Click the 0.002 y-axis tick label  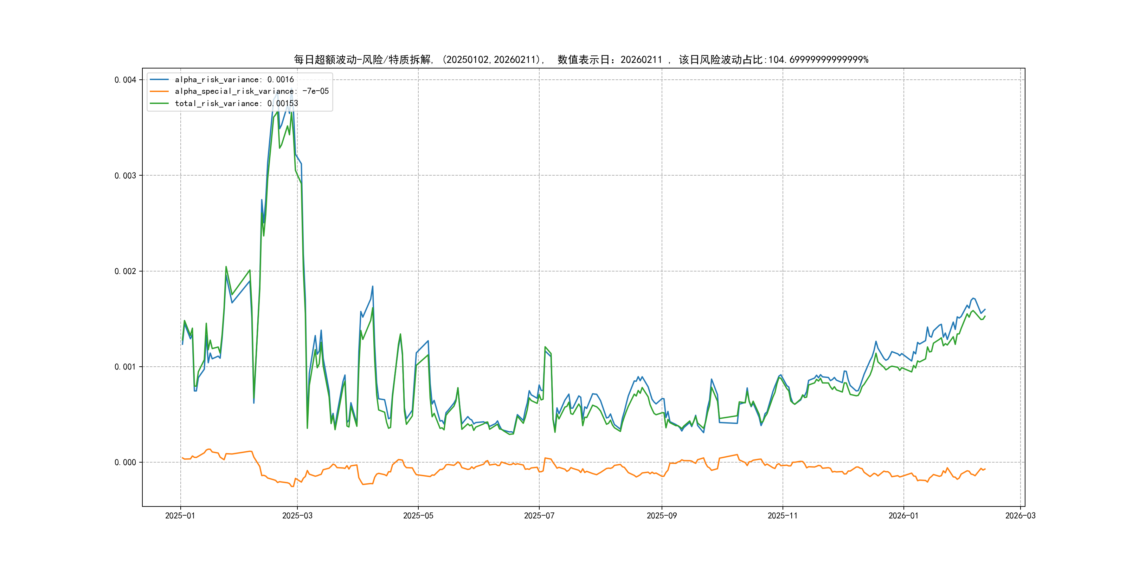(125, 271)
